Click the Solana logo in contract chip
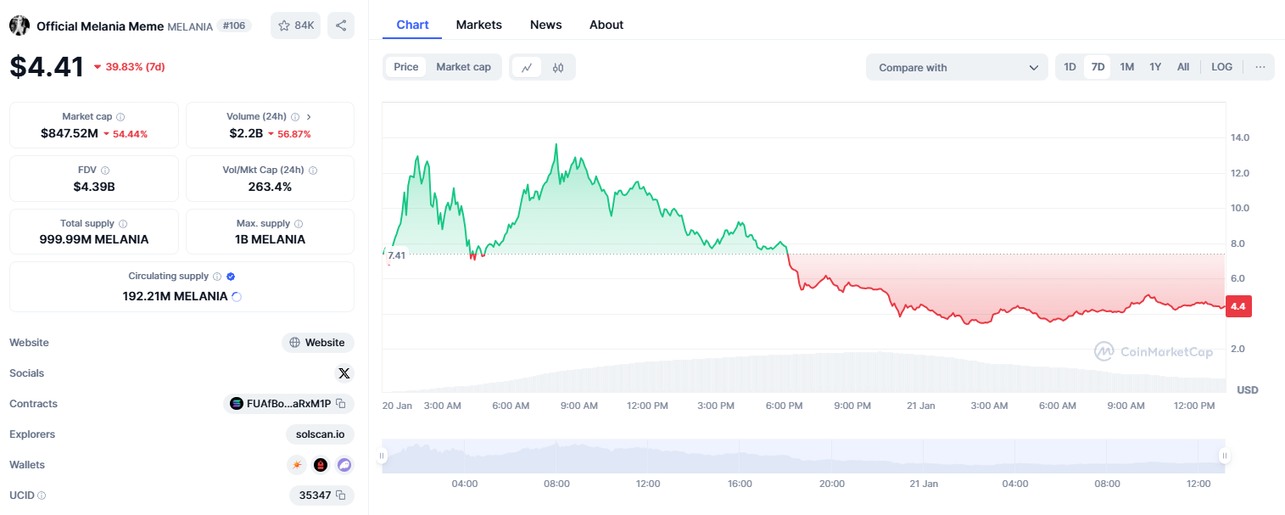The width and height of the screenshot is (1285, 515). coord(237,404)
